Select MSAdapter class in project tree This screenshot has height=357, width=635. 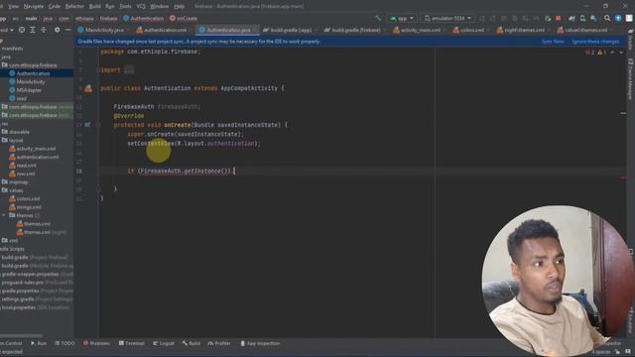coord(26,90)
